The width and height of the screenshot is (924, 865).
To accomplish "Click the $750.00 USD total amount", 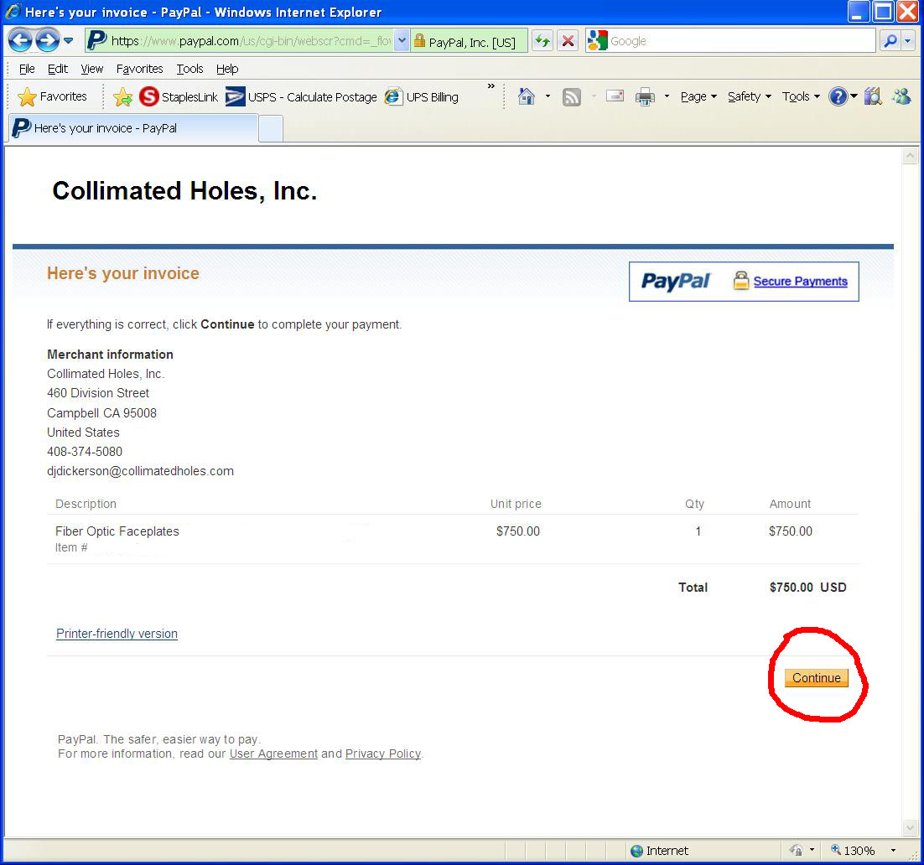I will (x=808, y=587).
